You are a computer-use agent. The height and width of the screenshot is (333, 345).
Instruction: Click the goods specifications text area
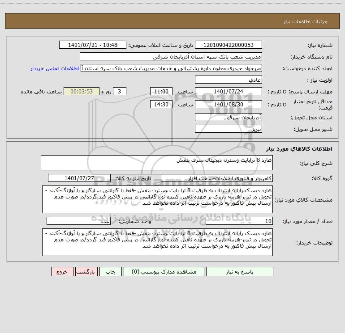157,199
